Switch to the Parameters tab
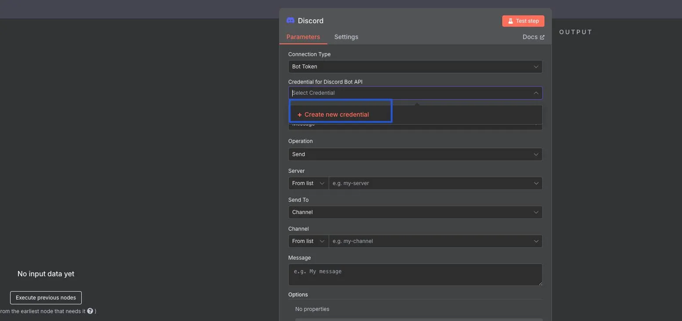 pyautogui.click(x=303, y=37)
